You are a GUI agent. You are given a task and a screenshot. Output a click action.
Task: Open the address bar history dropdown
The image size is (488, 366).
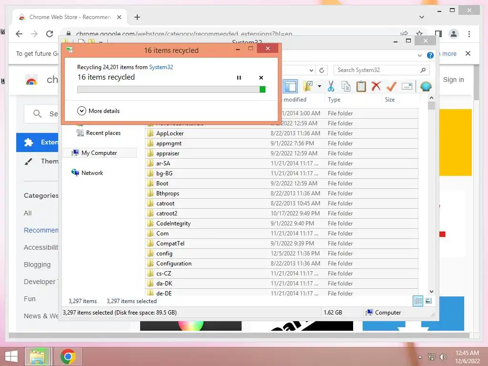click(311, 71)
